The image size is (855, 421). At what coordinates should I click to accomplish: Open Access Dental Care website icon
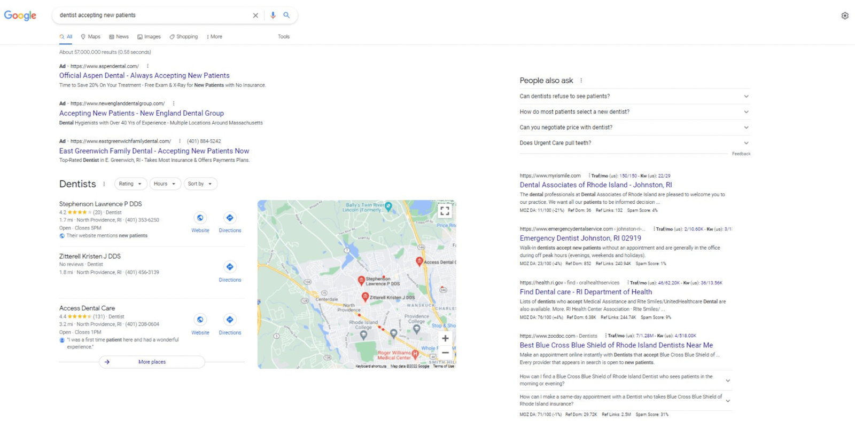click(200, 320)
